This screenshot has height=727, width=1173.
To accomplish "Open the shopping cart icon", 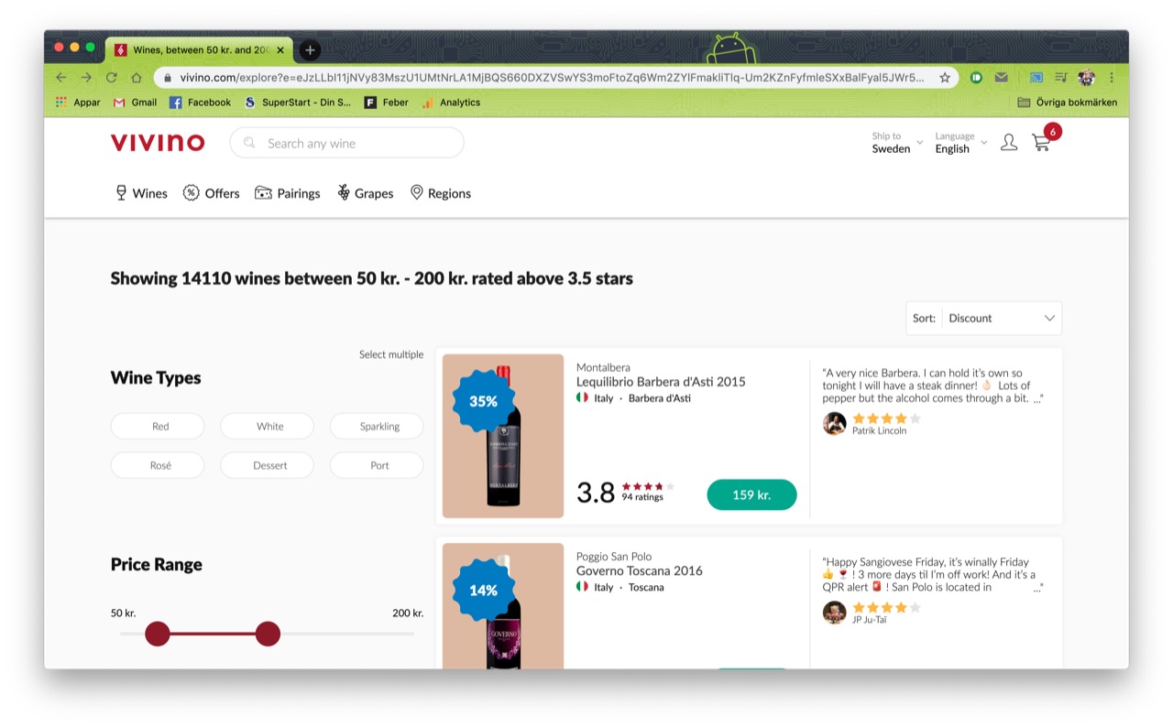I will 1041,143.
